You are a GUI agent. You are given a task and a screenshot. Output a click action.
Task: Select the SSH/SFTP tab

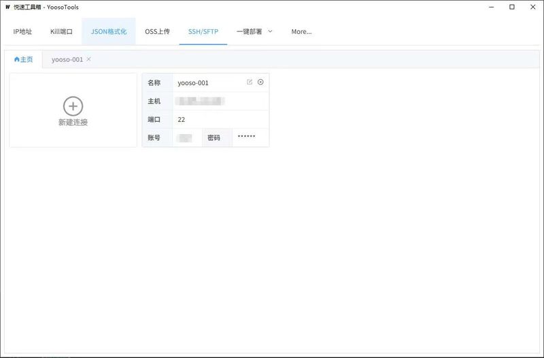click(203, 31)
